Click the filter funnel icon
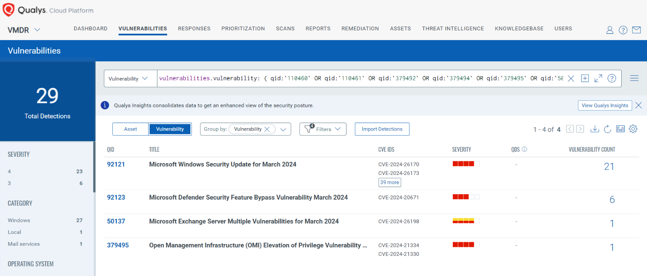This screenshot has height=276, width=647. pyautogui.click(x=308, y=129)
